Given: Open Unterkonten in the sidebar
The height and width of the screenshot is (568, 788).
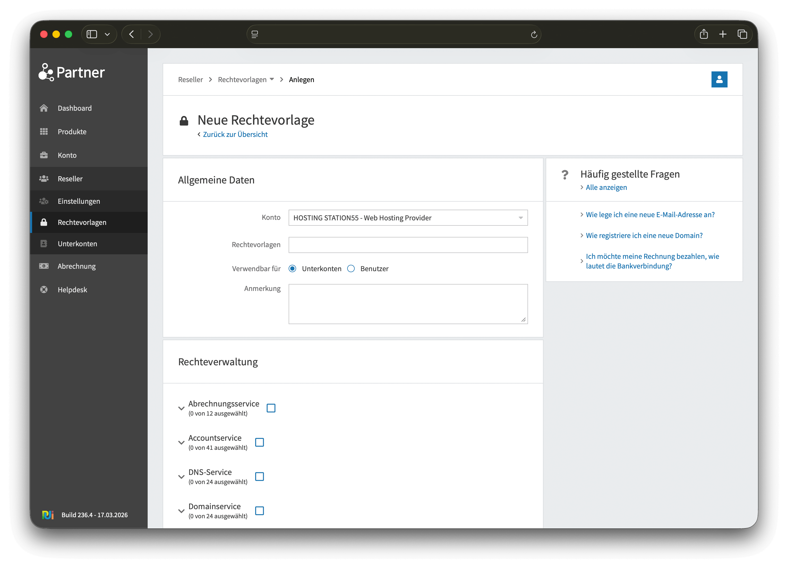Looking at the screenshot, I should click(77, 244).
